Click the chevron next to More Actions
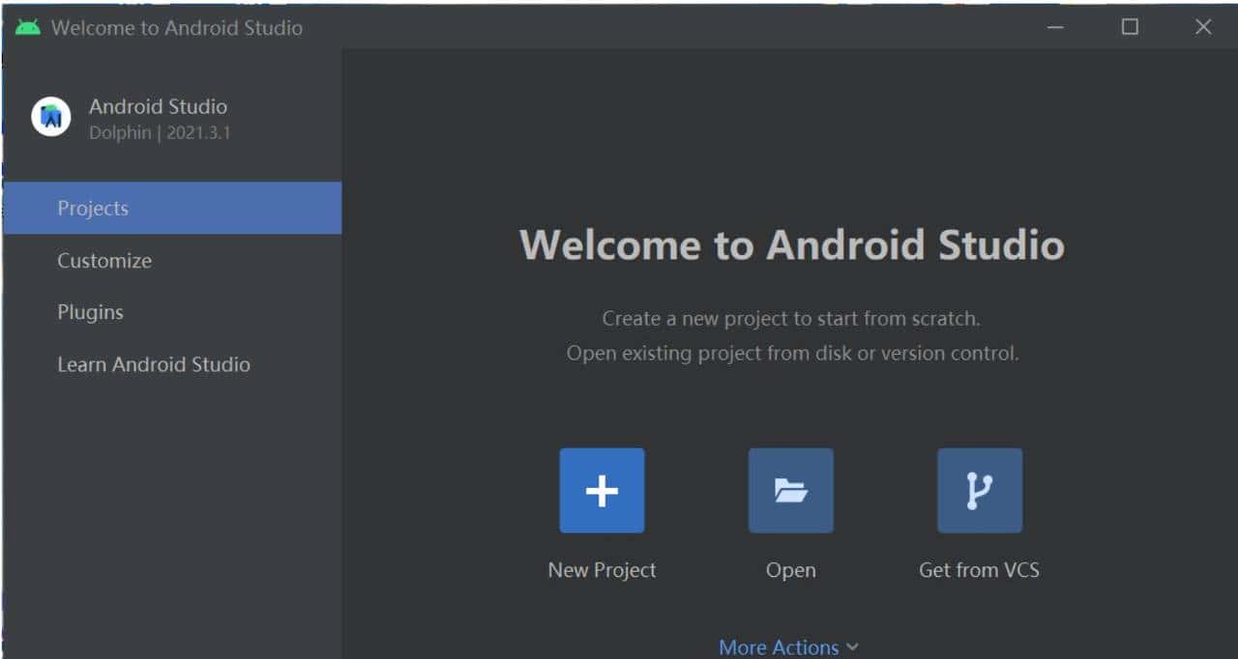The width and height of the screenshot is (1238, 659). pos(852,646)
